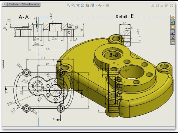Open the View Palette task pane icon

pos(173,32)
